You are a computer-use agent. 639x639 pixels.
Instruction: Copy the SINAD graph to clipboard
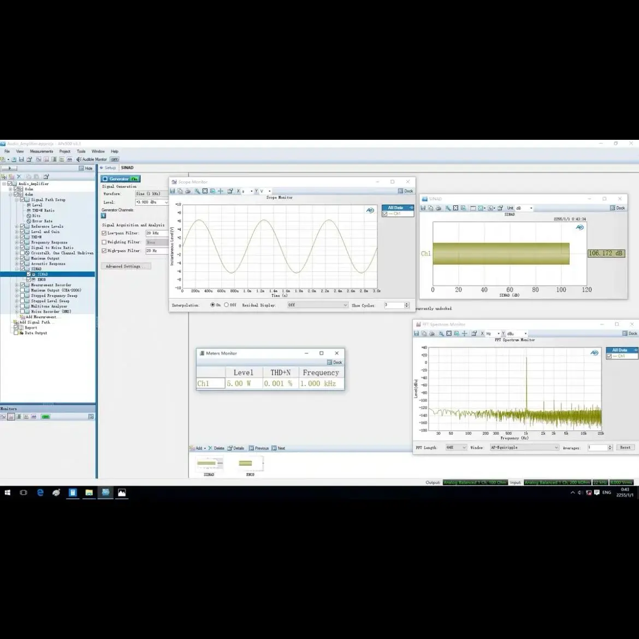[431, 208]
